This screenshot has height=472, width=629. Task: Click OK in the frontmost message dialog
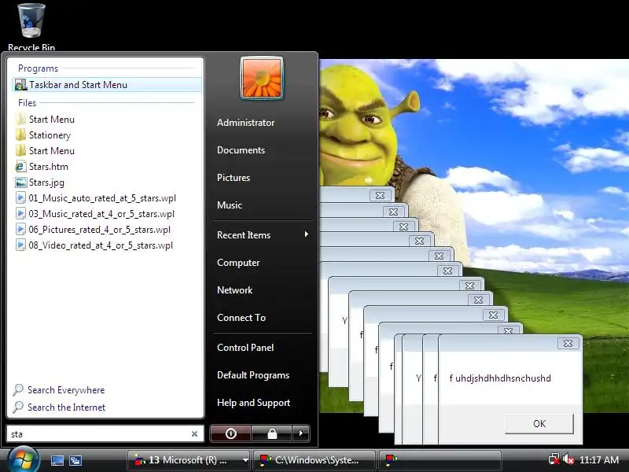[539, 424]
